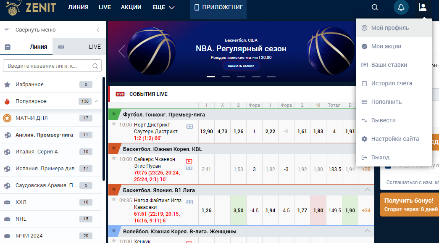This screenshot has height=243, width=439.
Task: Toggle favorite star for Волейбол Южная Корея league
Action: (x=114, y=230)
